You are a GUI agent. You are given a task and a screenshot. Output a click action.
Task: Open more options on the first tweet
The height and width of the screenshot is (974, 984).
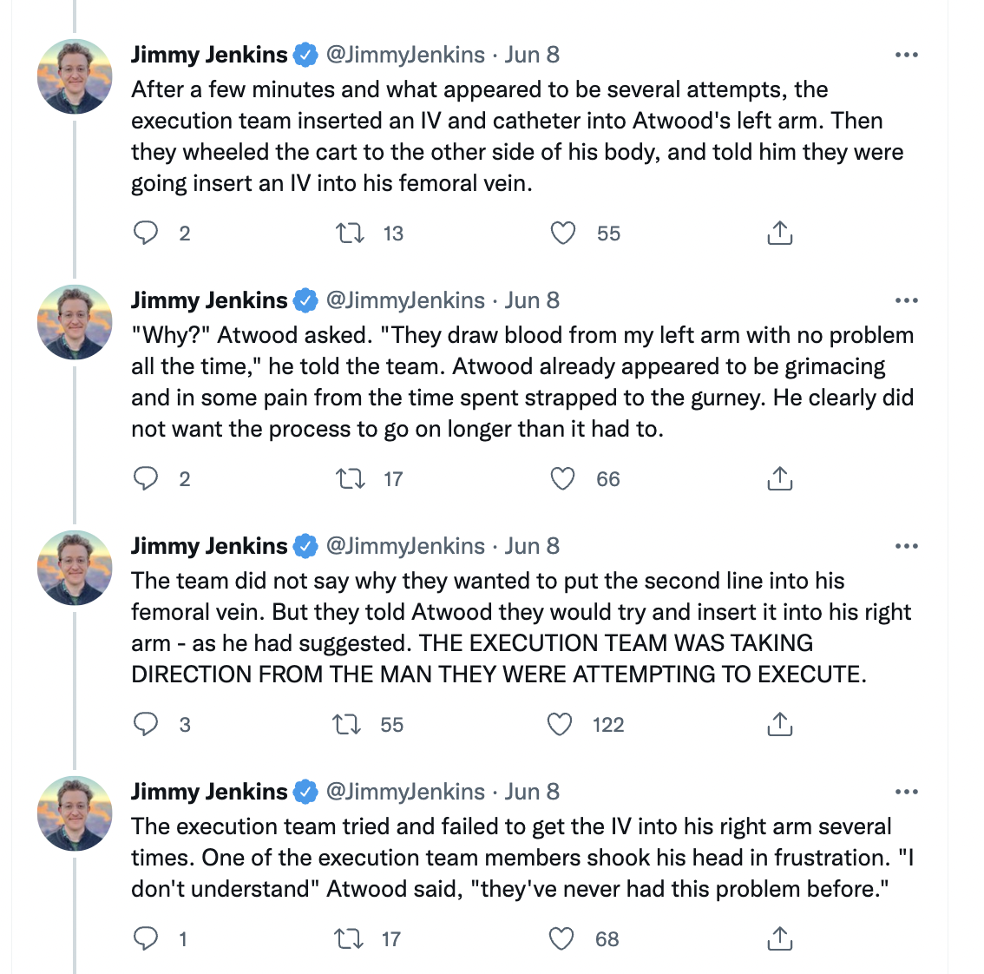(906, 55)
